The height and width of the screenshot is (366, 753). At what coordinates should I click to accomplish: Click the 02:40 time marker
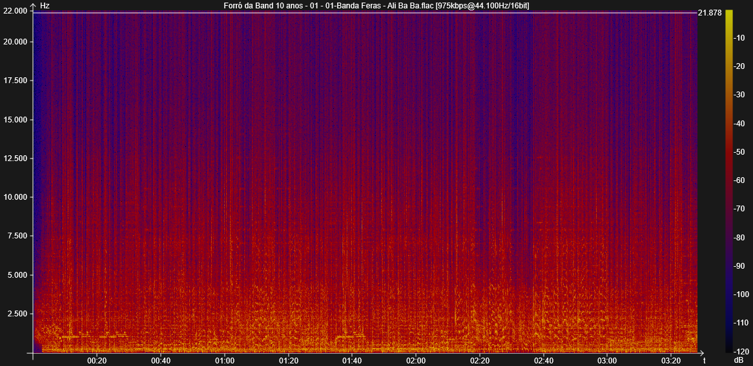point(543,360)
